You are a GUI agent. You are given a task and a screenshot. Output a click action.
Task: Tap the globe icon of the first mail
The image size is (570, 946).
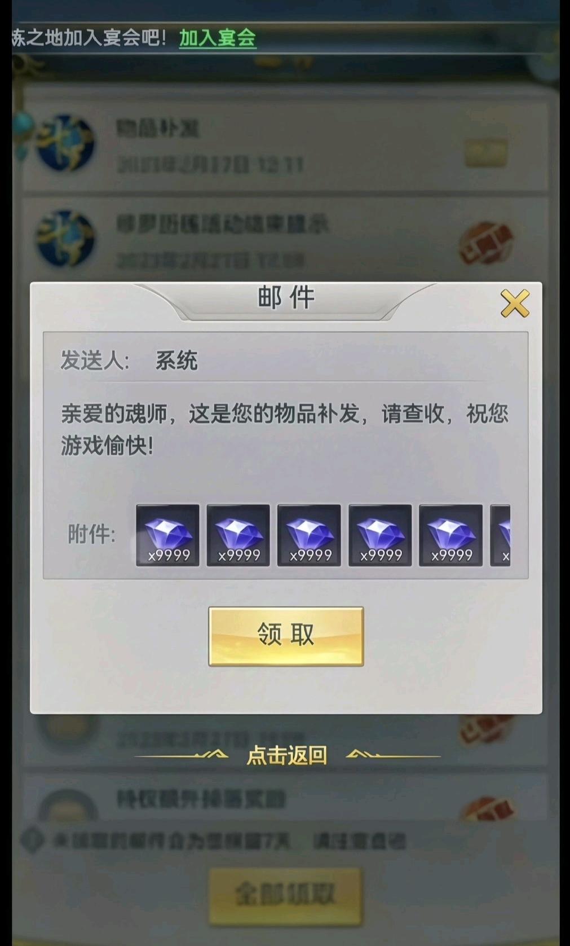[x=65, y=143]
